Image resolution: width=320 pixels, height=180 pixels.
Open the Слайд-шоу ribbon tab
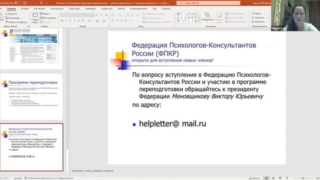click(x=106, y=9)
